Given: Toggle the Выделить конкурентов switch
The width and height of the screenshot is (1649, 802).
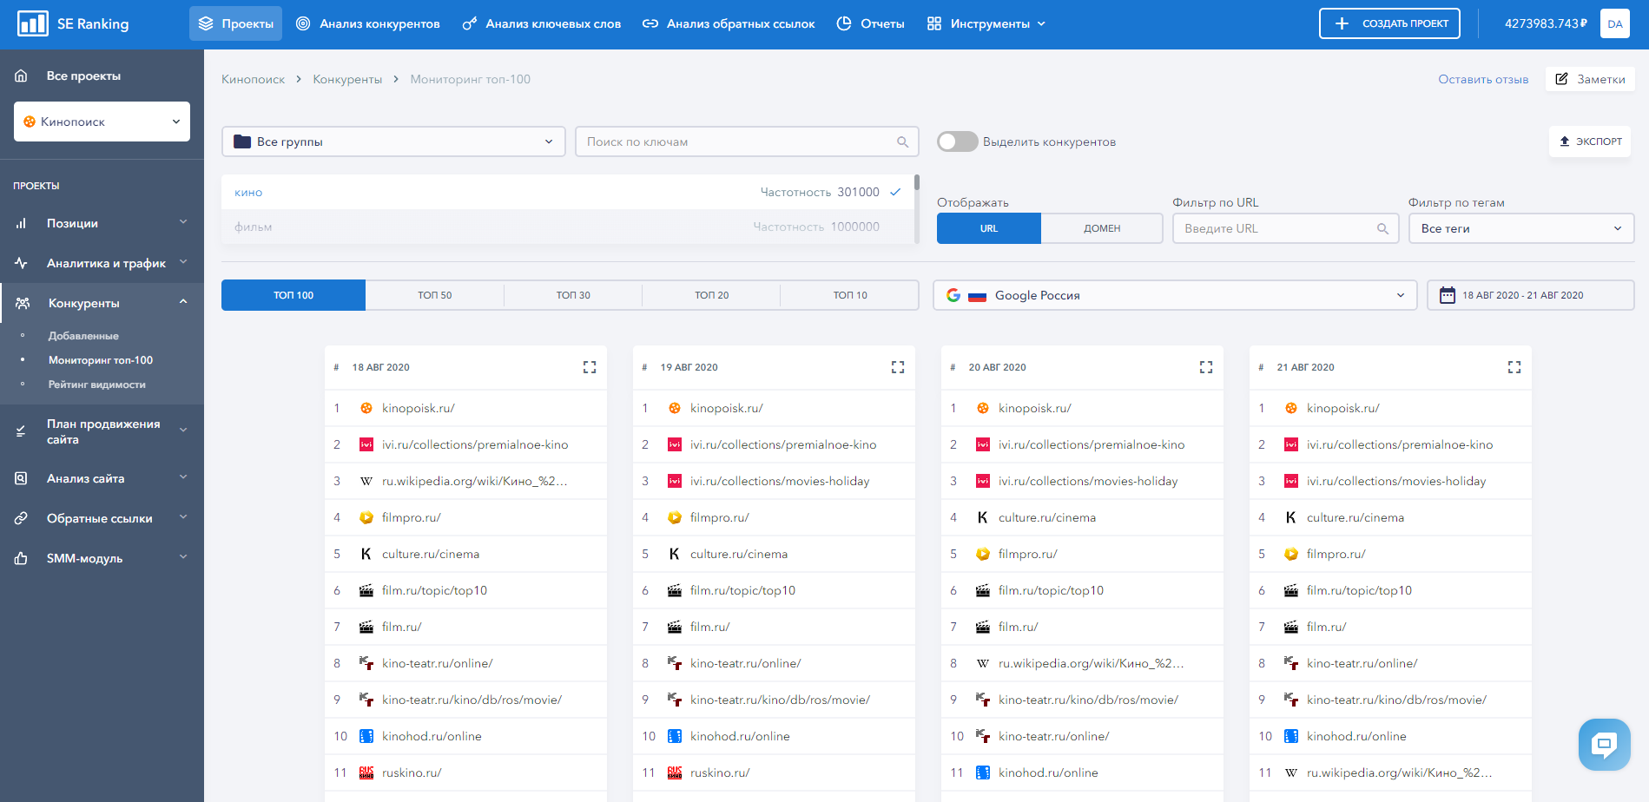Looking at the screenshot, I should [x=957, y=141].
